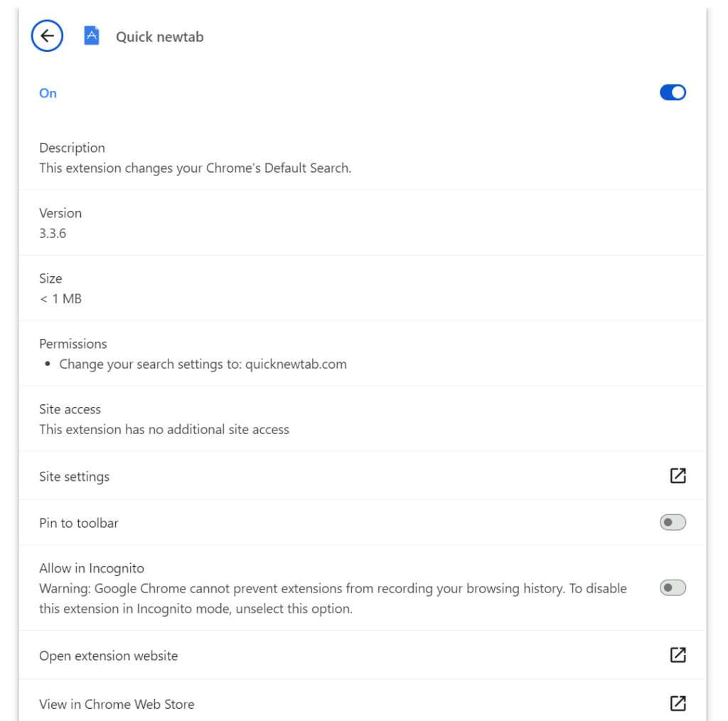Click the version number 3.3.6
Screen dimensions: 728x721
pos(53,233)
